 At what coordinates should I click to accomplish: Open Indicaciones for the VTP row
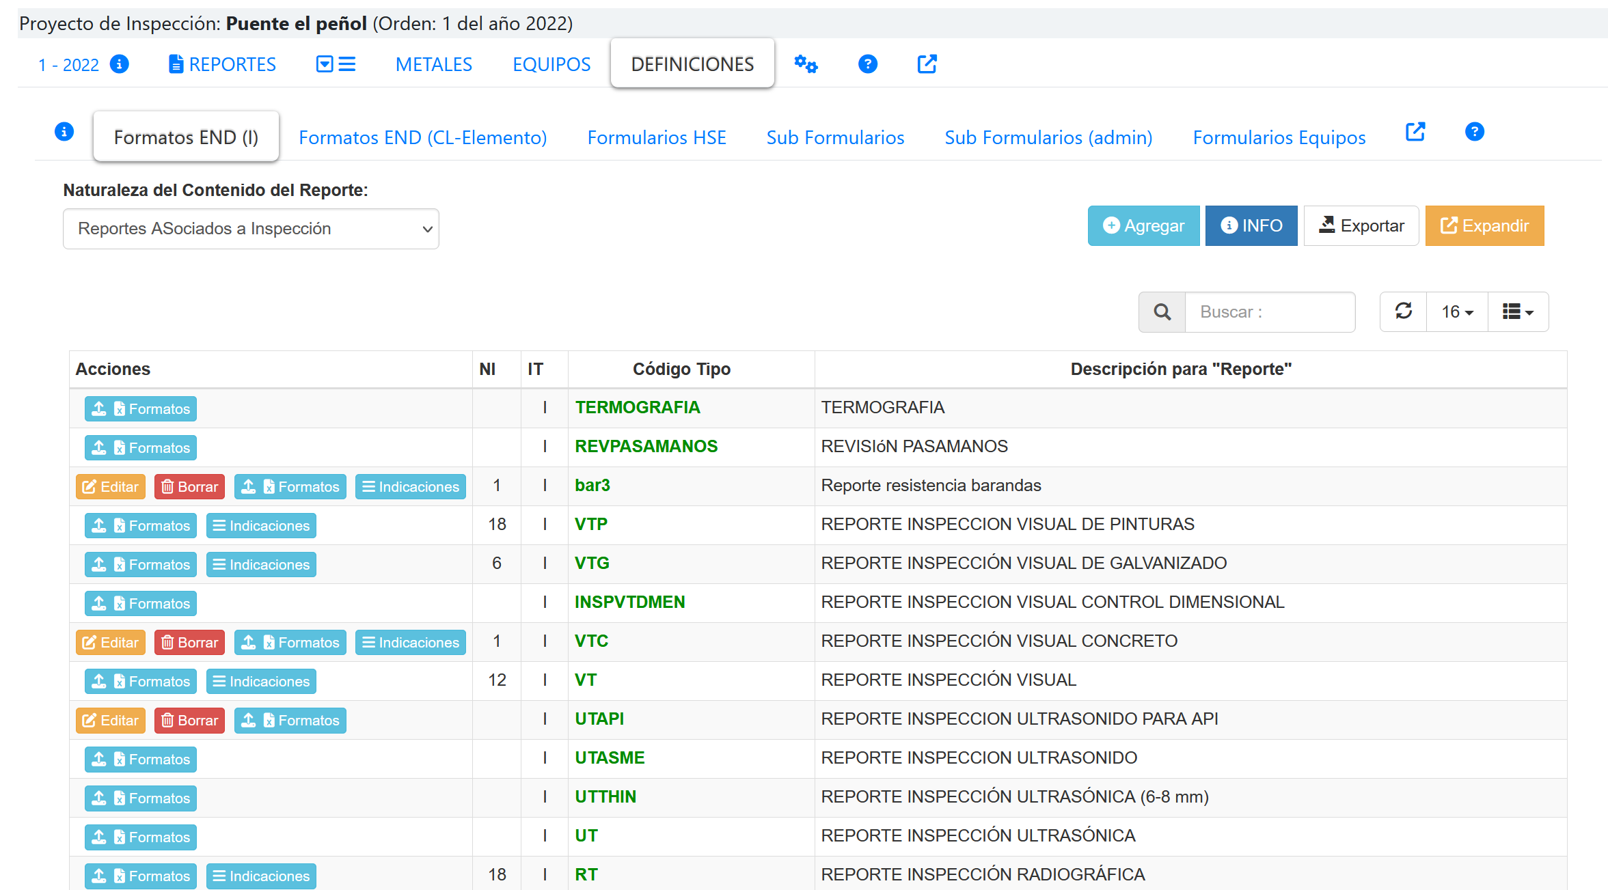coord(261,525)
